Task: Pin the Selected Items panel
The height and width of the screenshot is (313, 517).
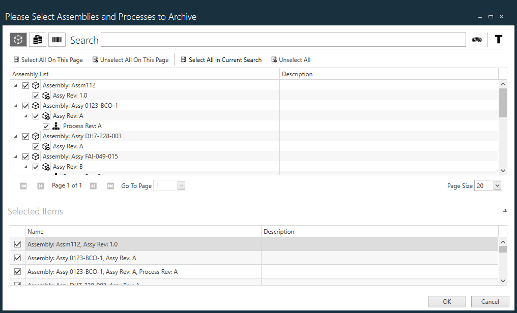Action: pyautogui.click(x=504, y=211)
